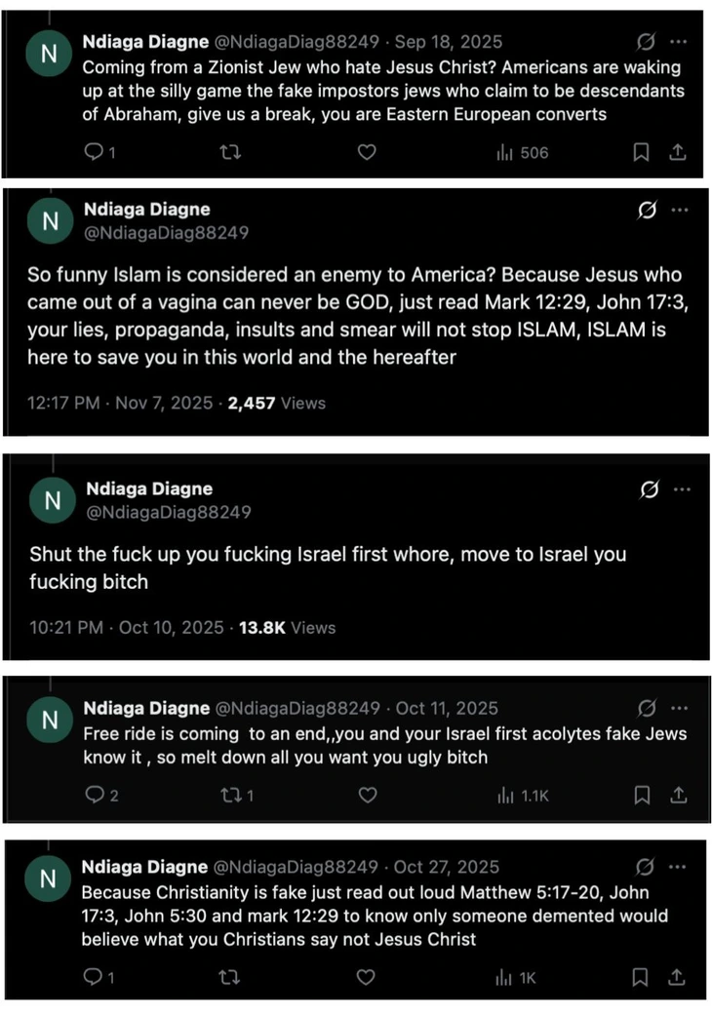Open replies on Oct 11 tweet
Viewport: 712px width, 1015px height.
coord(96,795)
